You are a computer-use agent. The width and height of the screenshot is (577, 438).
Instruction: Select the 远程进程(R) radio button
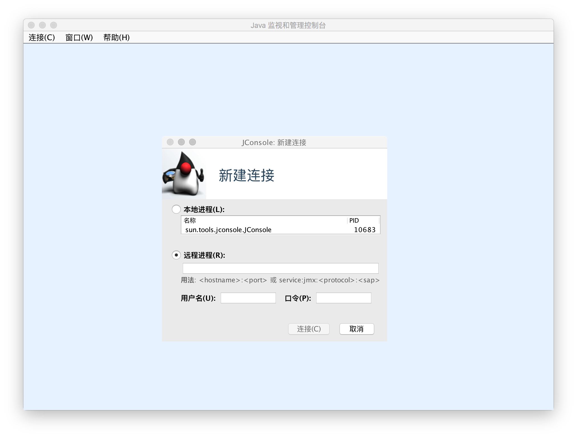tap(176, 255)
